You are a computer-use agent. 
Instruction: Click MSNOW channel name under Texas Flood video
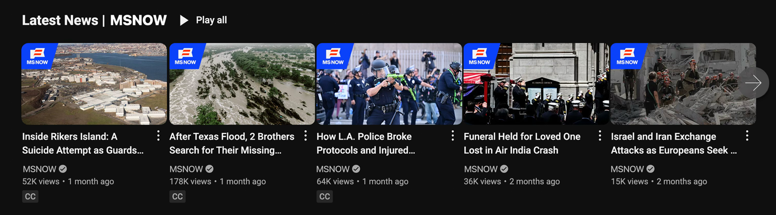tap(186, 169)
